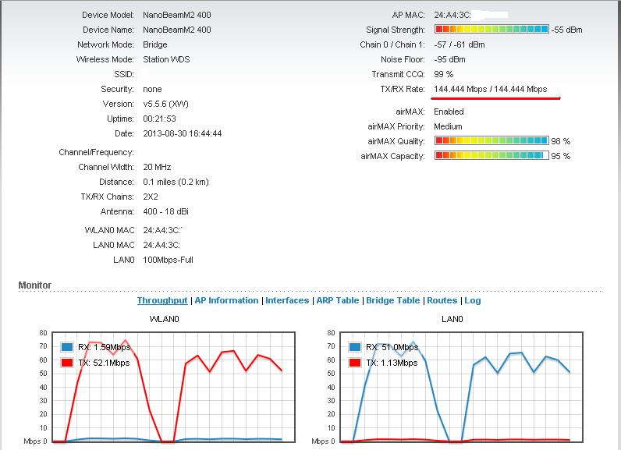View the Routes monitor page

(442, 301)
